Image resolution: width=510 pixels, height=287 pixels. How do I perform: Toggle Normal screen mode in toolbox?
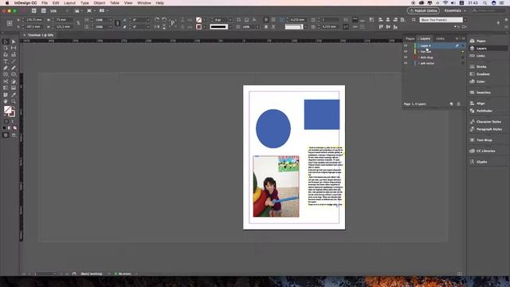pos(6,135)
